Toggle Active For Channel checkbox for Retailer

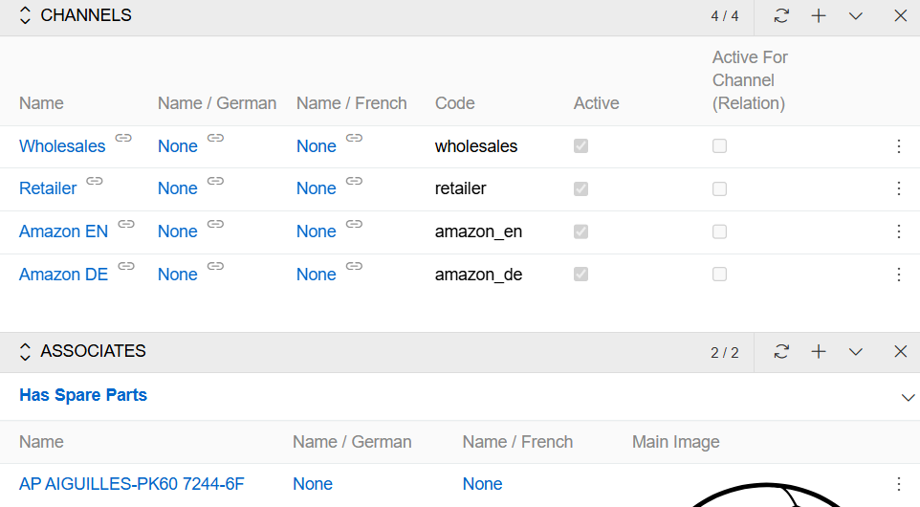pyautogui.click(x=719, y=189)
